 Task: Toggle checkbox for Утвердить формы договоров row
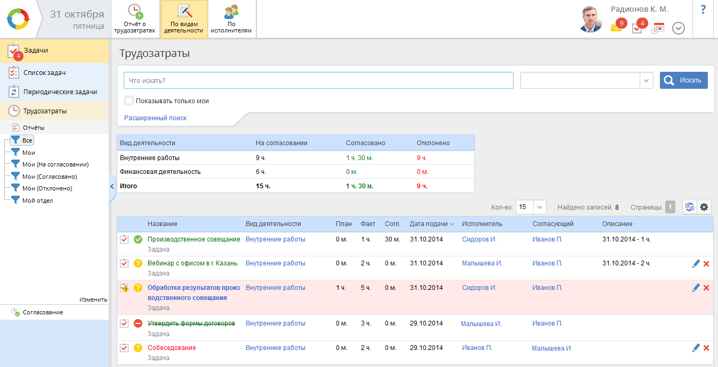click(124, 323)
